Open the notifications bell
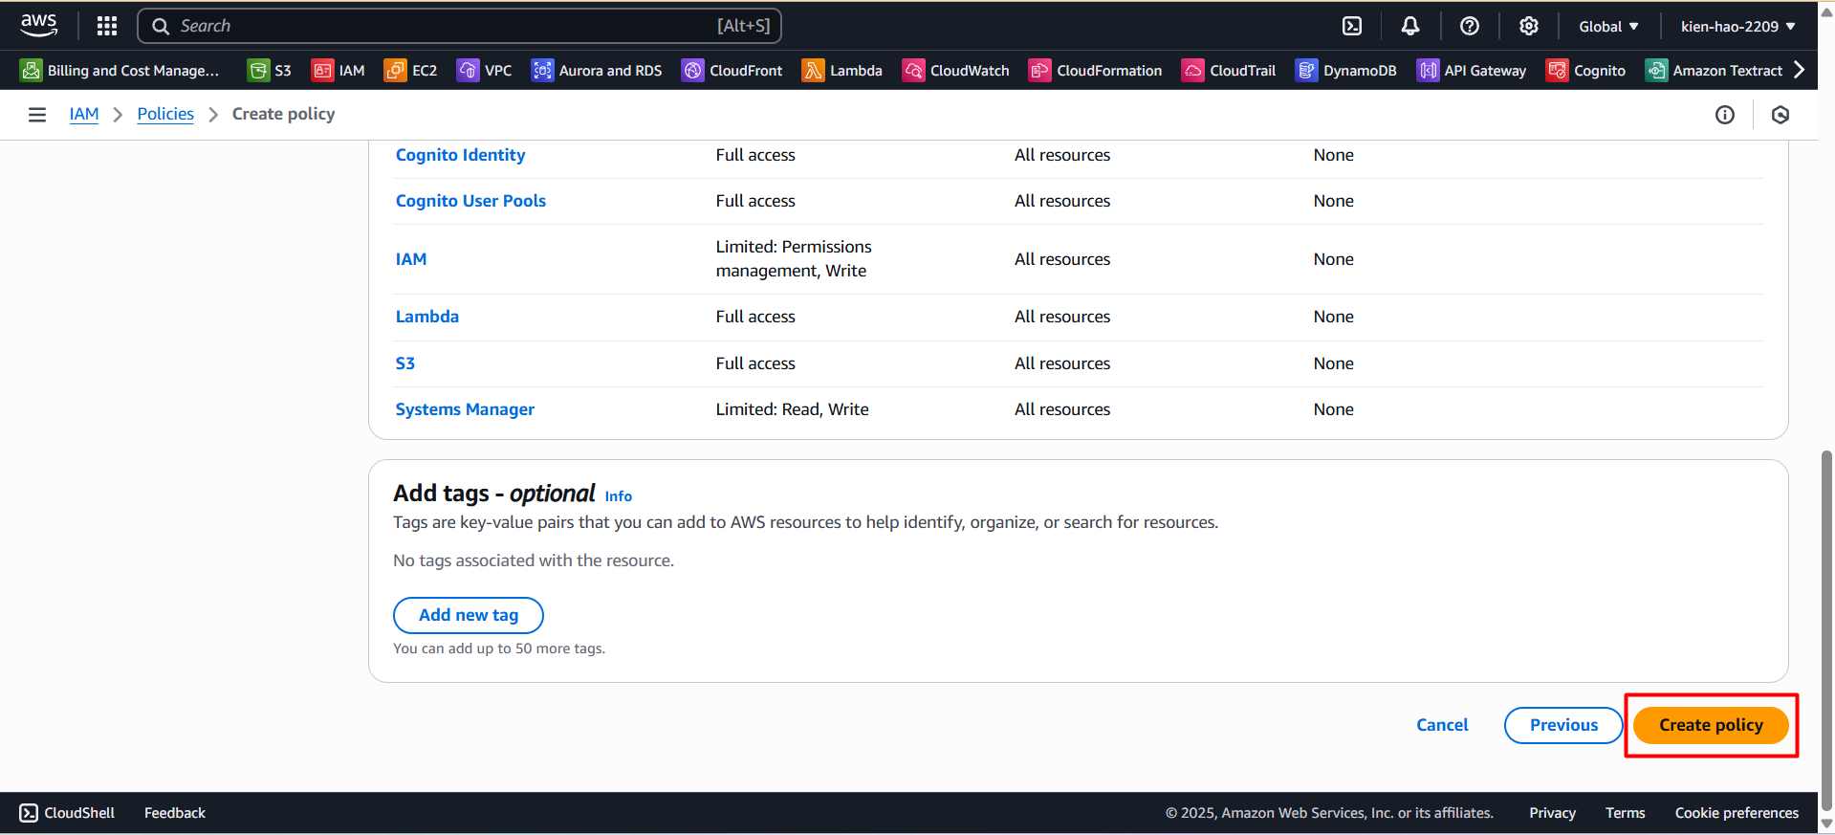Viewport: 1835px width, 835px height. point(1410,26)
